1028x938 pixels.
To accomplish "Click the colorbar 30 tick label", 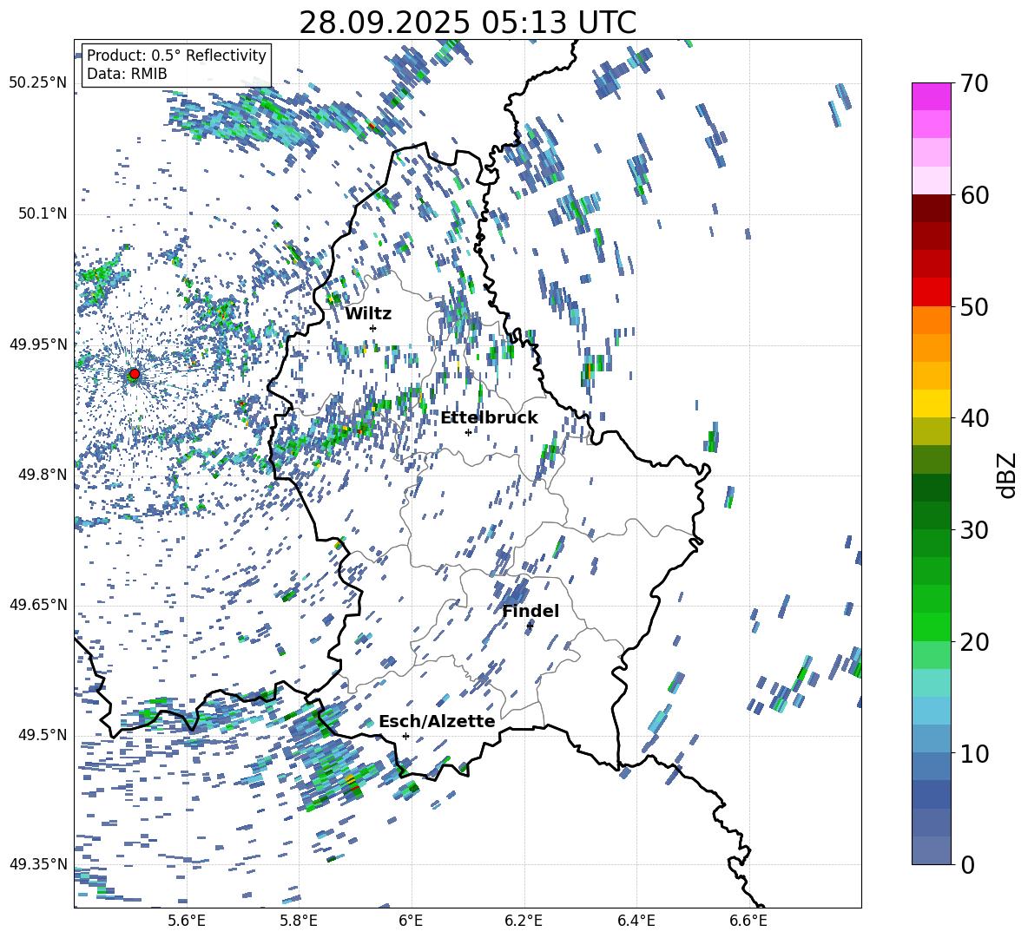I will click(974, 530).
